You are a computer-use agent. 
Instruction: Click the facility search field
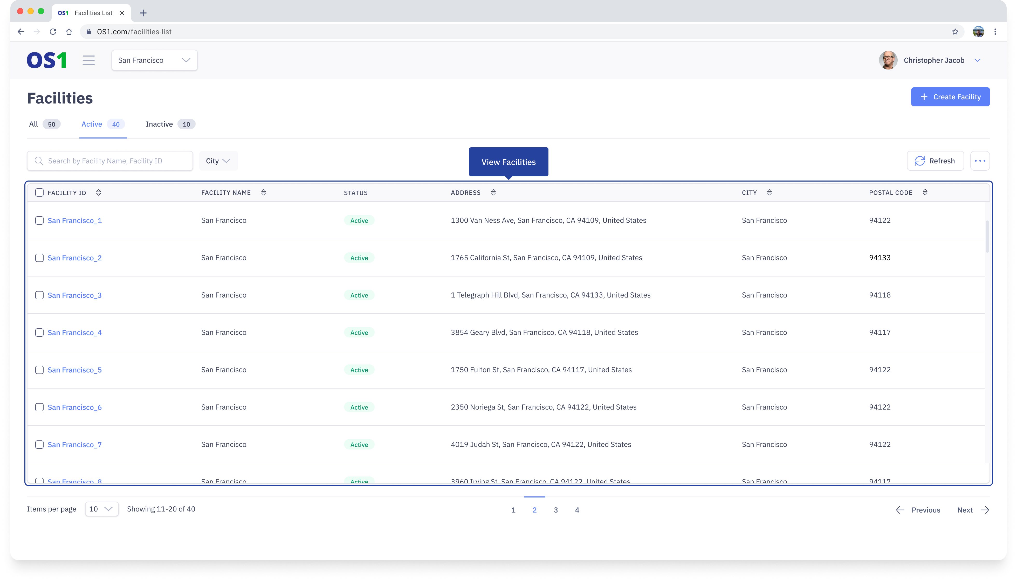(x=110, y=161)
